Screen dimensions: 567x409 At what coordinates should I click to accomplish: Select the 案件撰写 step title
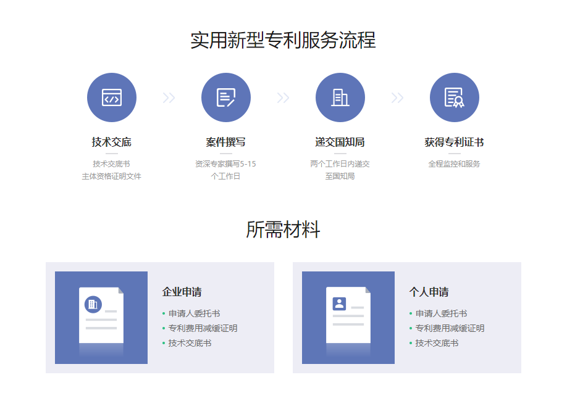[226, 142]
